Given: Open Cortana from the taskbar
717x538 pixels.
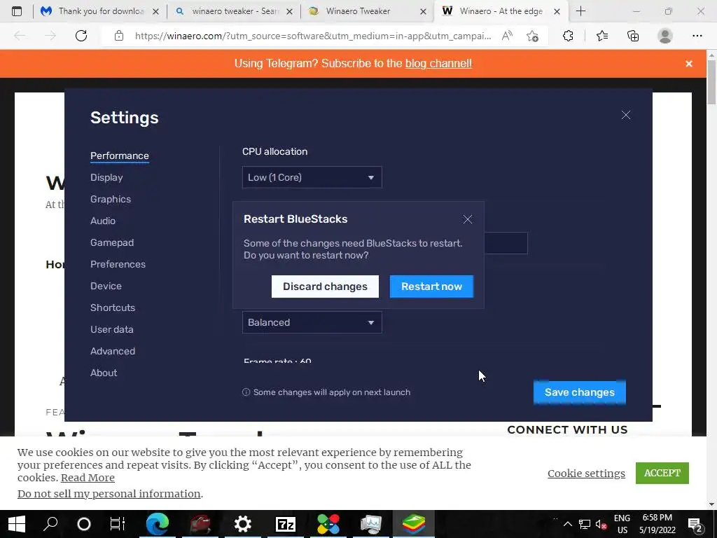Looking at the screenshot, I should point(84,524).
